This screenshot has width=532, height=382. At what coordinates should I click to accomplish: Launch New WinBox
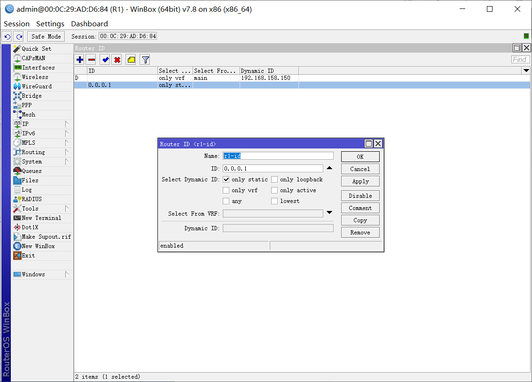click(x=42, y=246)
